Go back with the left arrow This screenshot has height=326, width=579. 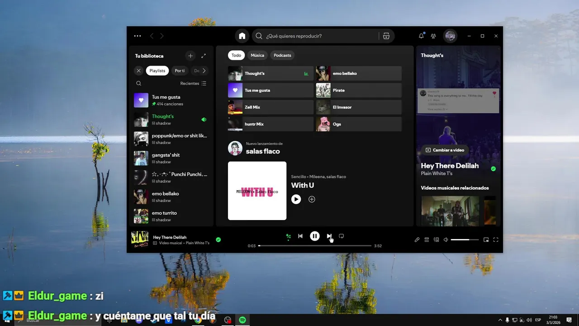[x=152, y=36]
